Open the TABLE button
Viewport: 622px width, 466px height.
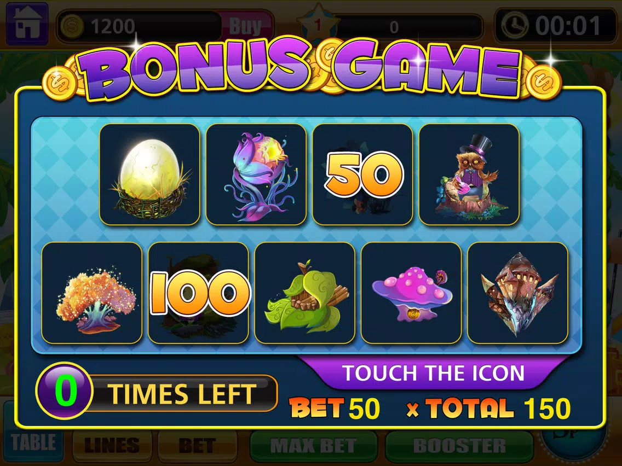[x=33, y=442]
